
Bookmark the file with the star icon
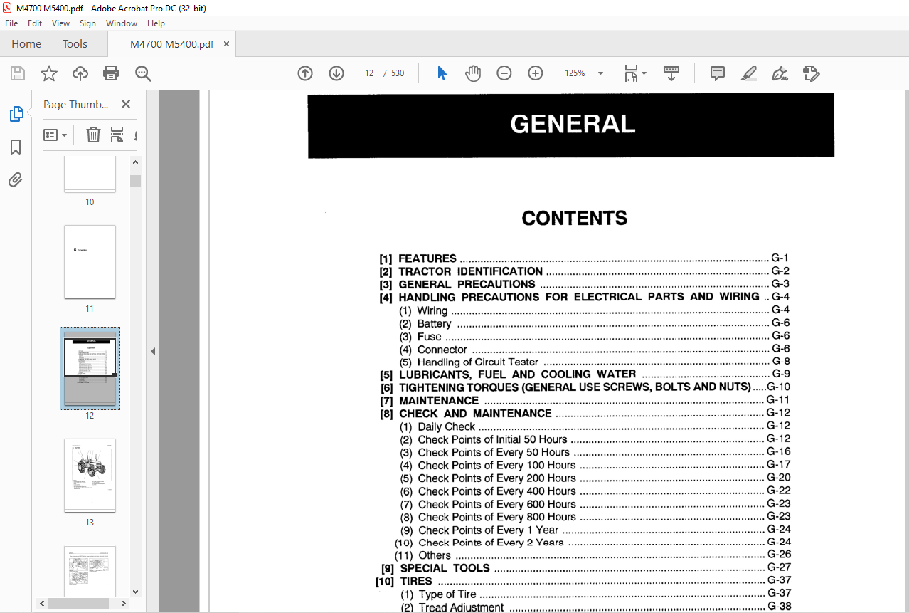click(x=49, y=73)
